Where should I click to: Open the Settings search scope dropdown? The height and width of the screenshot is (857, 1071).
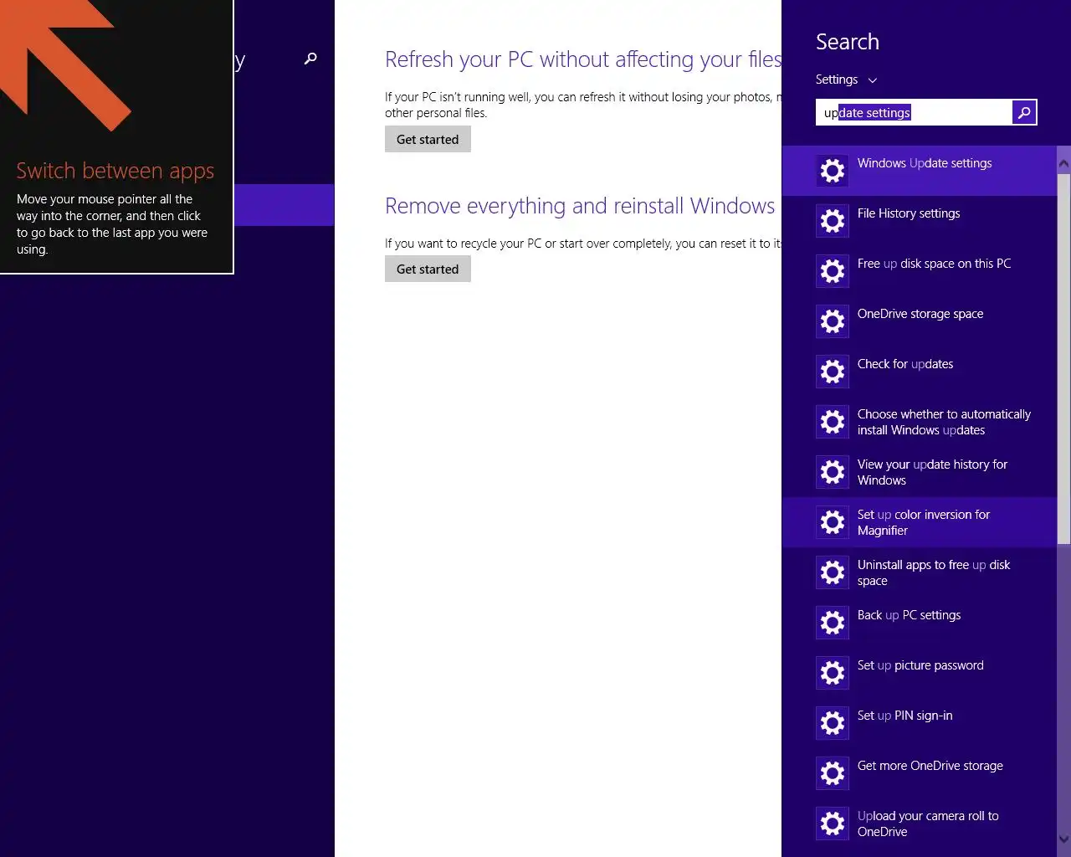coord(846,80)
